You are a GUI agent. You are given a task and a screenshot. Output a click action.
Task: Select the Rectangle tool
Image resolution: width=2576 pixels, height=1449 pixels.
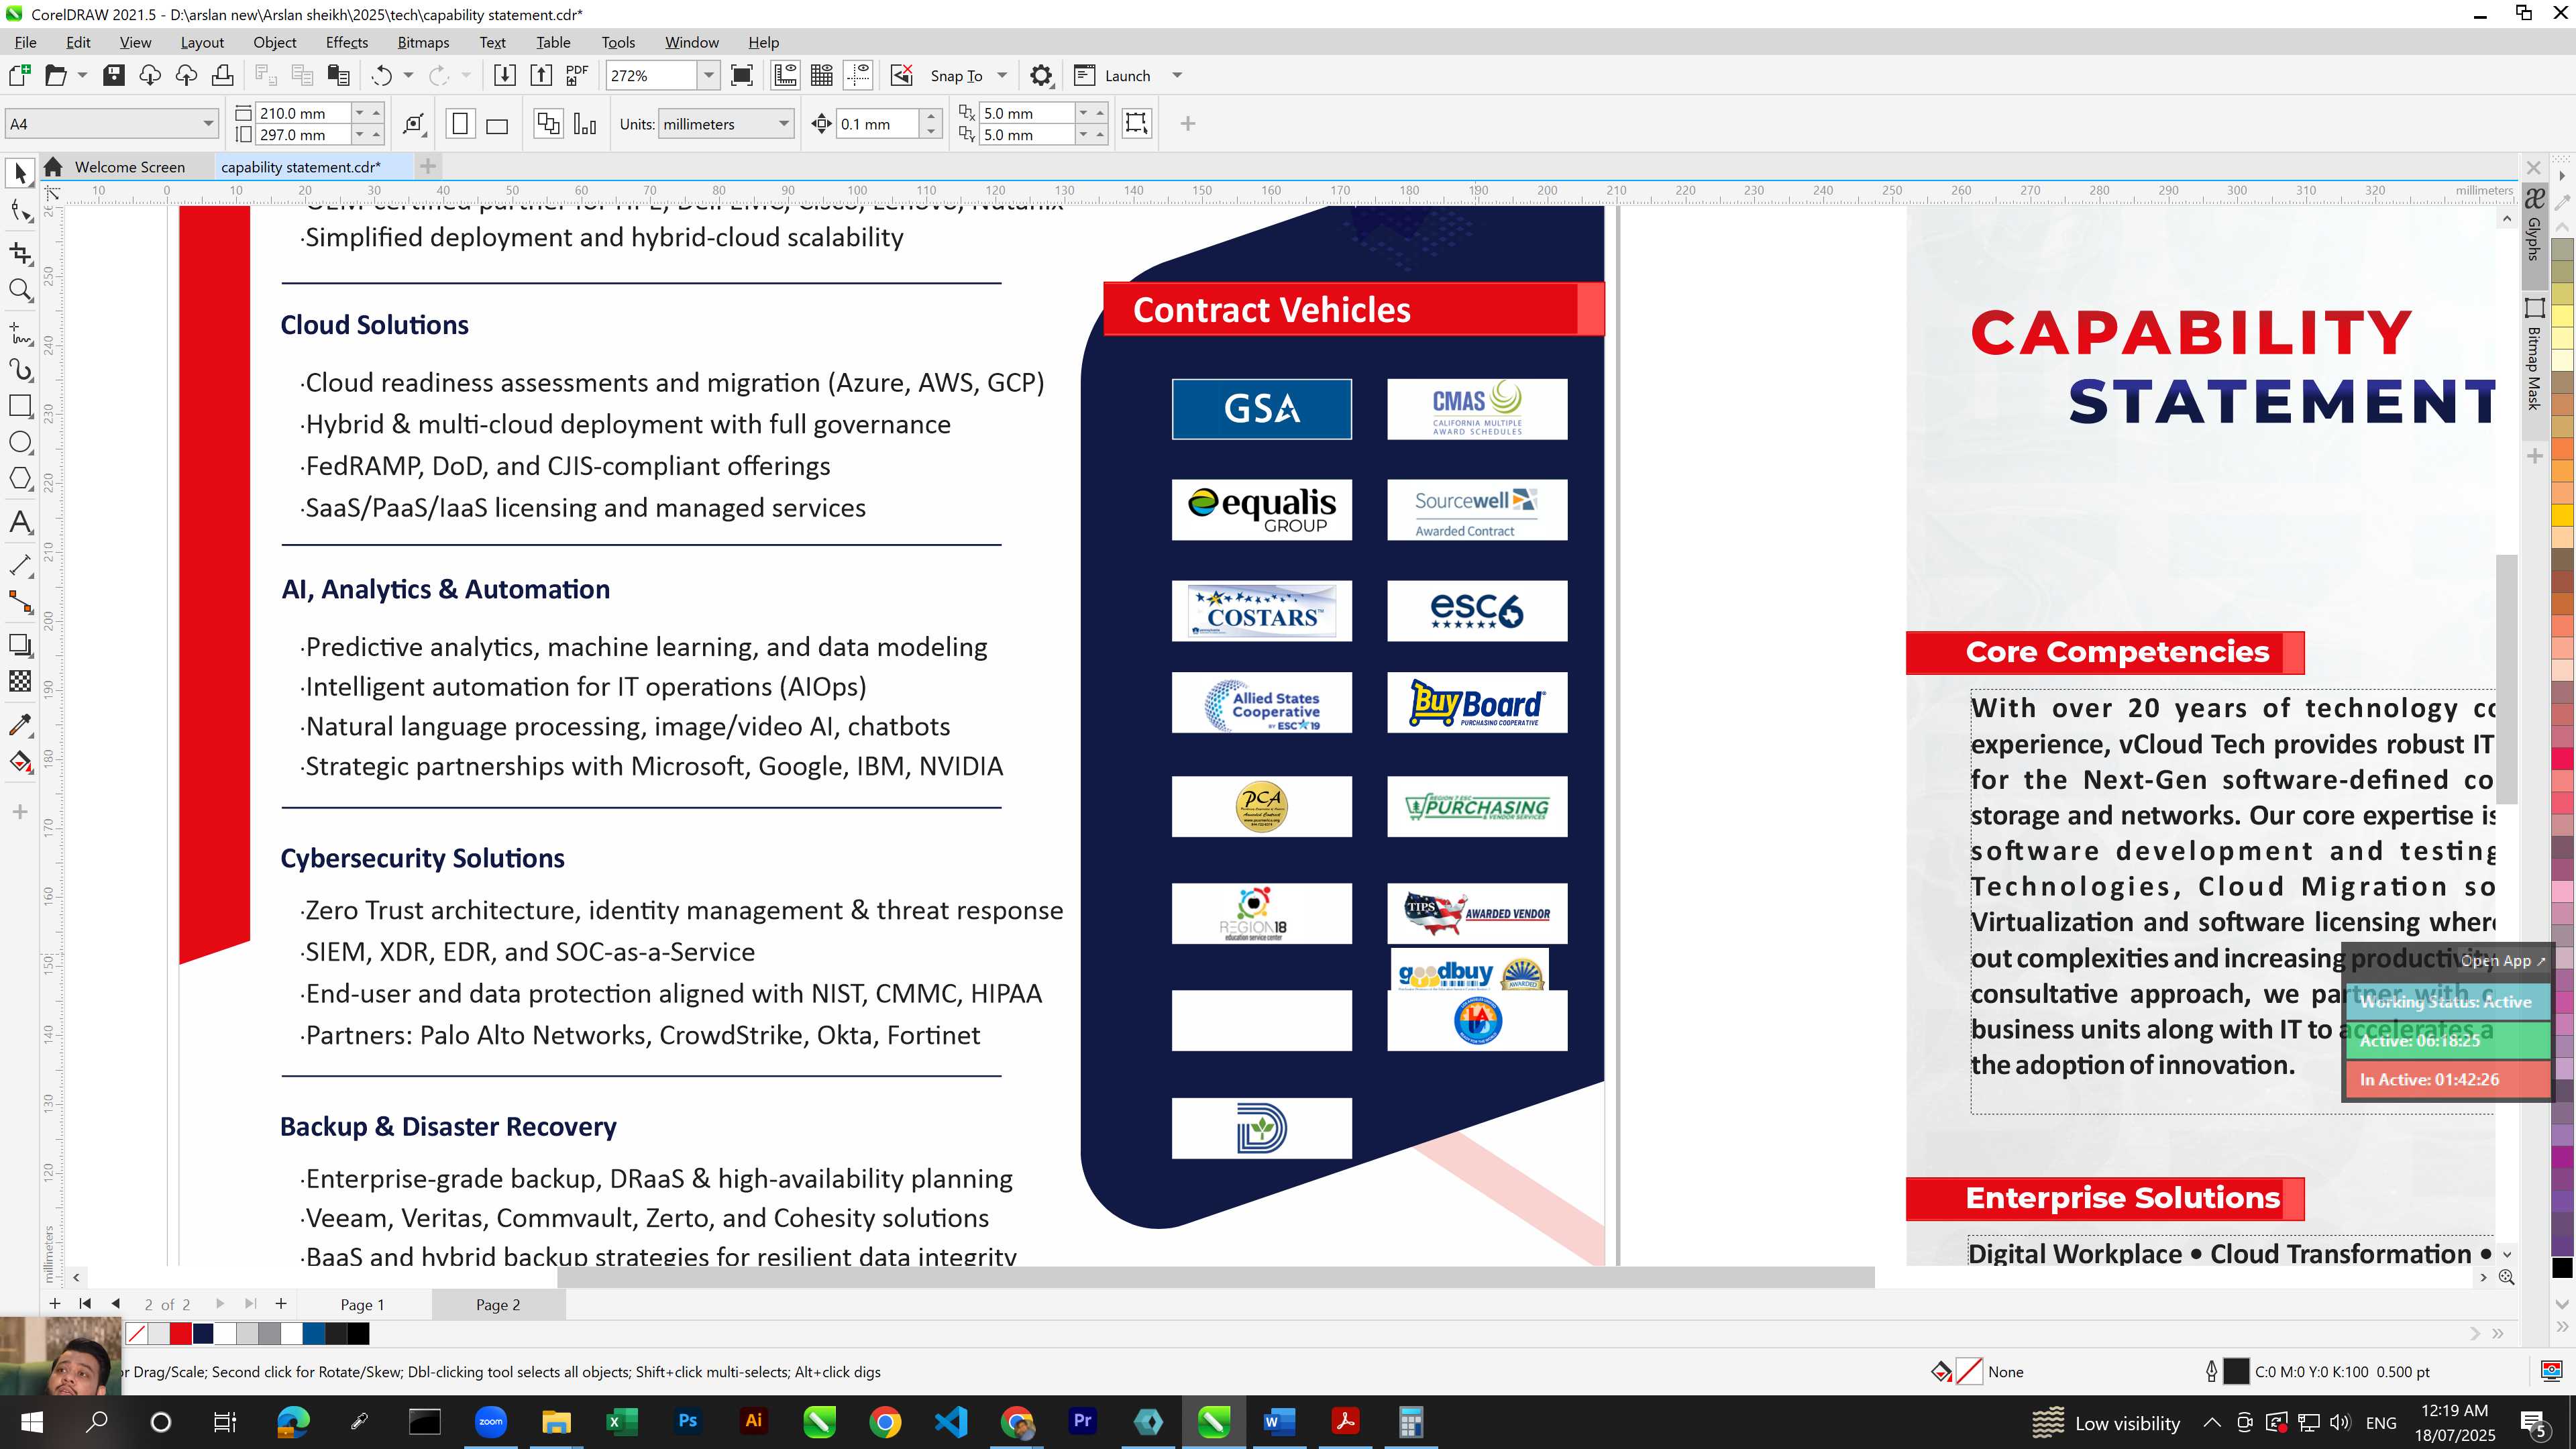tap(20, 406)
